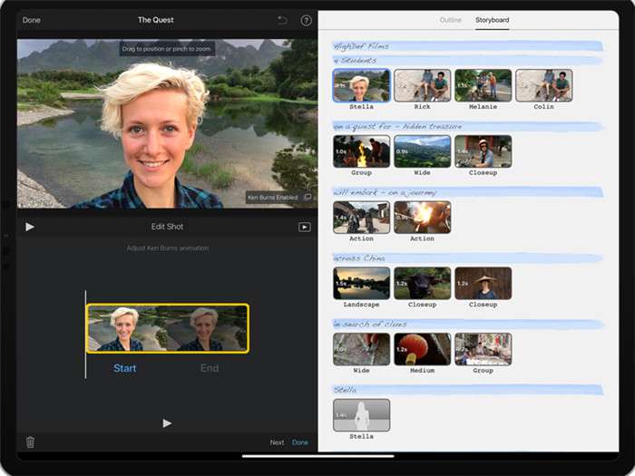Click the 'across China' title bar
Screen dimensions: 635x476
pos(468,257)
